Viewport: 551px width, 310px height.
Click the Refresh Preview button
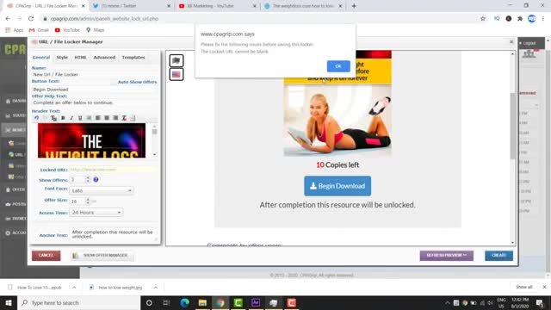pyautogui.click(x=446, y=256)
